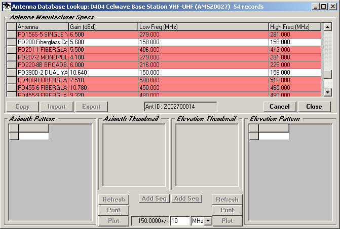
Task: Click the row selector for PD390D-2 DUAL
Action: tap(12, 72)
